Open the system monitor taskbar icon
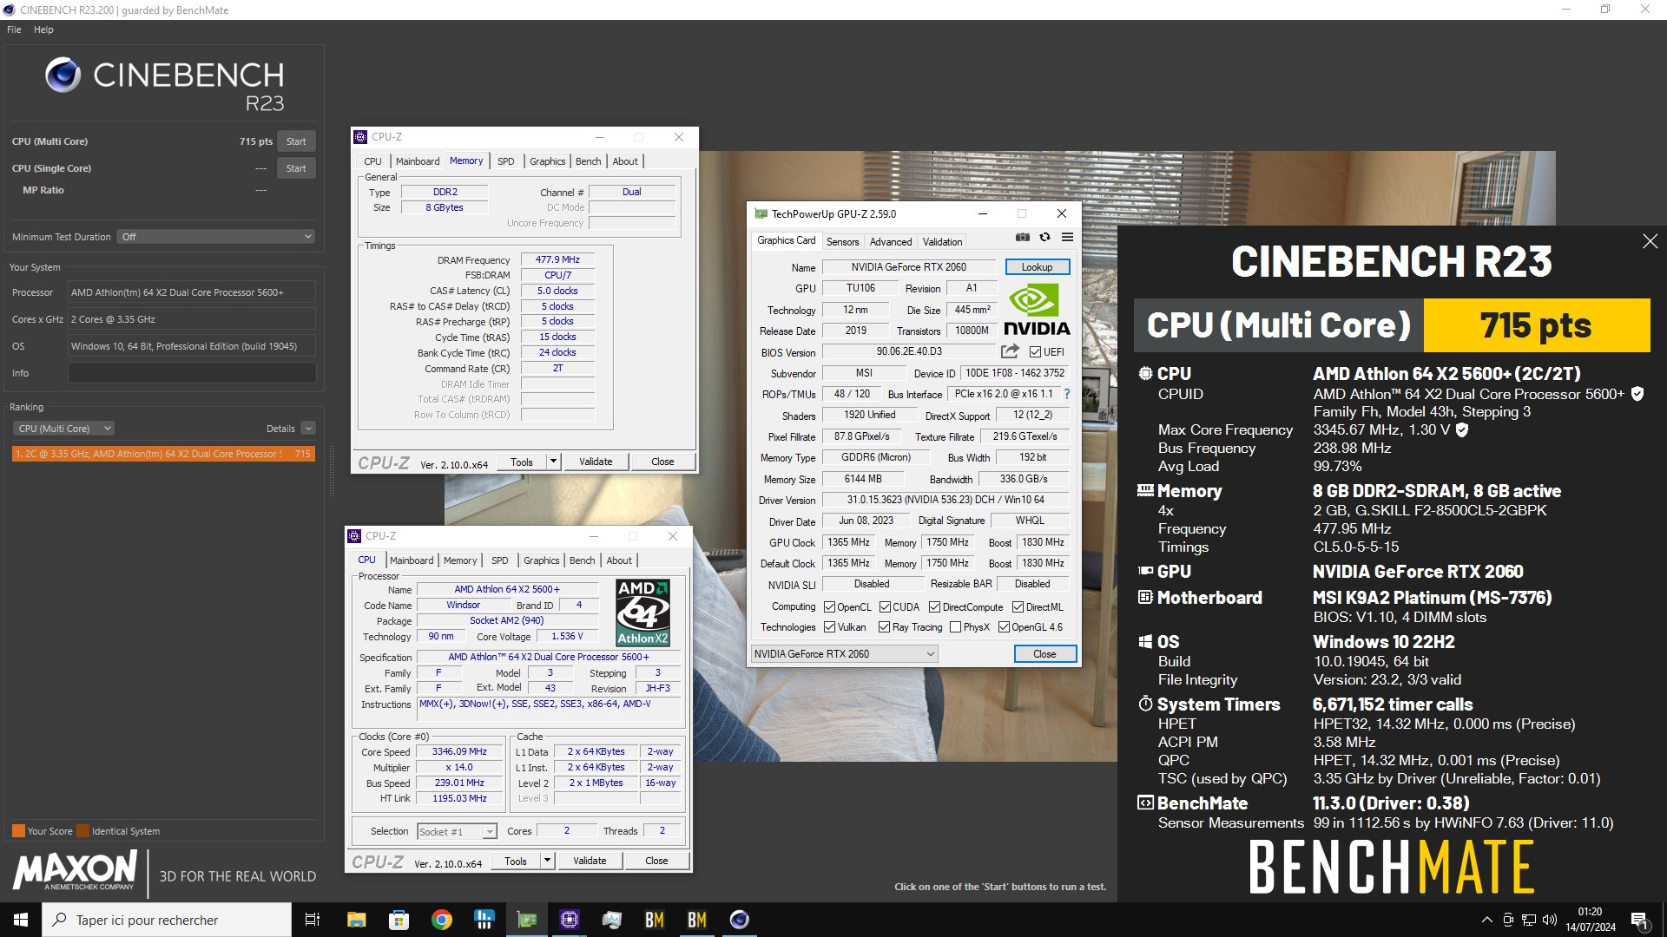Viewport: 1667px width, 937px height. point(611,920)
